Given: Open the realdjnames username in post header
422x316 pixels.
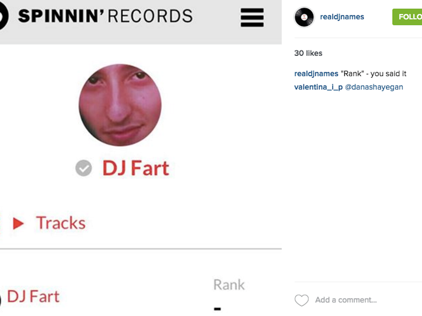Looking at the screenshot, I should coord(342,17).
